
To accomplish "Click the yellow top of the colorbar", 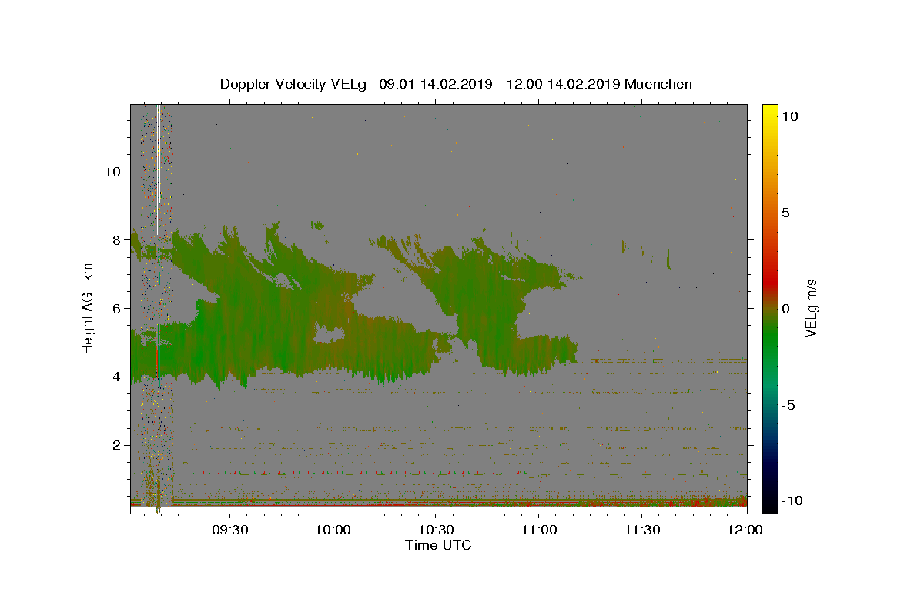I will [x=770, y=112].
